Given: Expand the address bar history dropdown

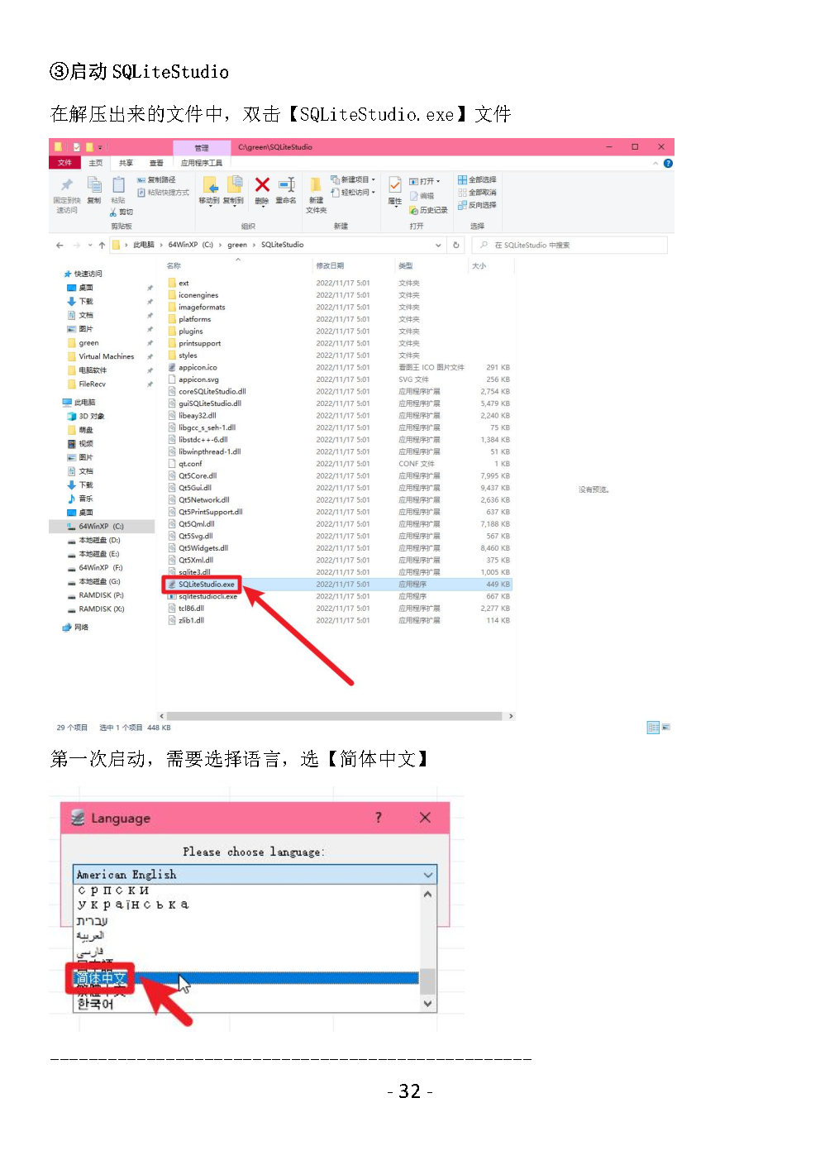Looking at the screenshot, I should [x=438, y=246].
